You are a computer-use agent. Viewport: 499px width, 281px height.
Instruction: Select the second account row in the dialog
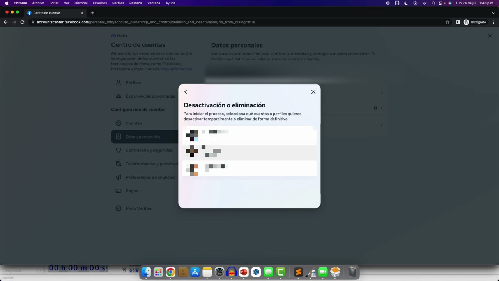249,153
